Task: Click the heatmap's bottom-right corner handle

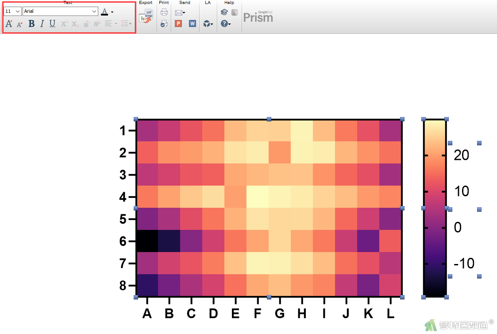Action: coord(402,297)
